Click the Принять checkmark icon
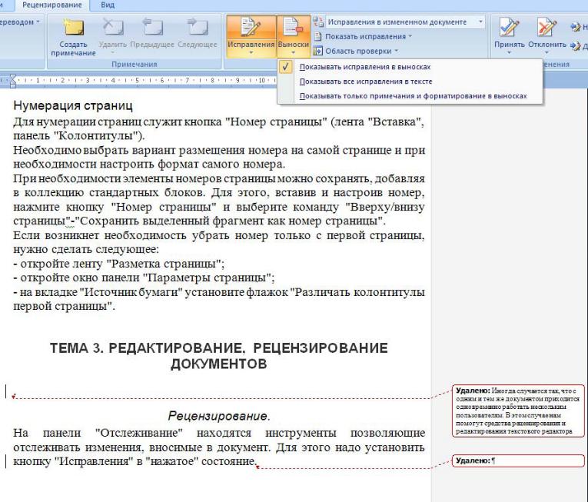This screenshot has height=502, width=588. 509,28
